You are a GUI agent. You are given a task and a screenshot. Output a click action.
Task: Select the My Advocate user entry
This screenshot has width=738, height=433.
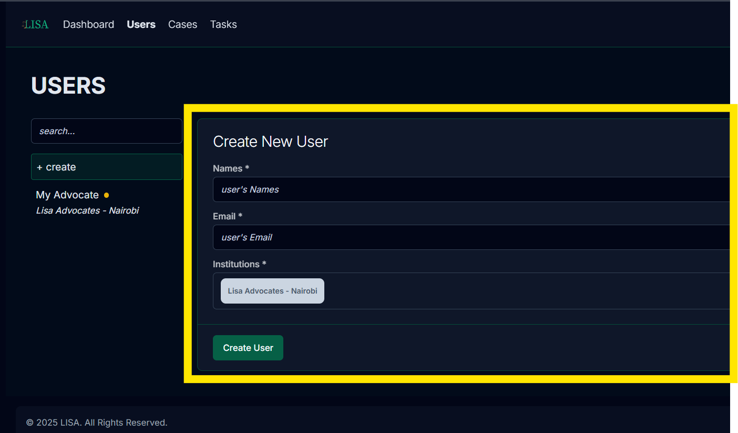pyautogui.click(x=67, y=194)
